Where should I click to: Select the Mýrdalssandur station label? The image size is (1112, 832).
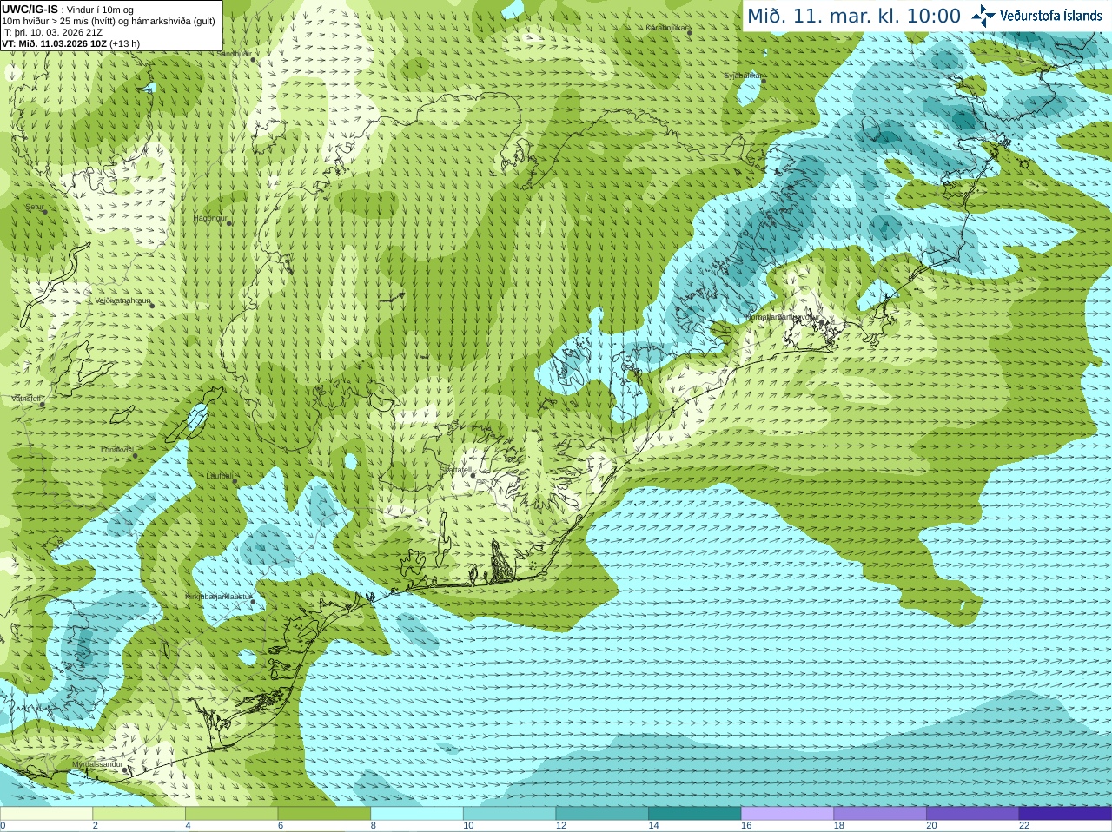click(x=97, y=764)
